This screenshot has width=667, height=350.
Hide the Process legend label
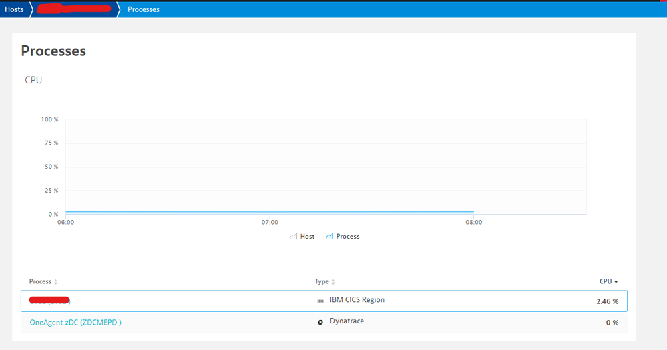pyautogui.click(x=348, y=237)
